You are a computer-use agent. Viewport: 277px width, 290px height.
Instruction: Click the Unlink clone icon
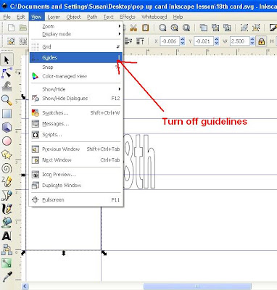point(227,28)
